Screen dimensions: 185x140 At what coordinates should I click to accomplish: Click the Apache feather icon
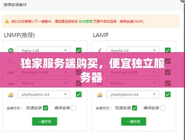[x=100, y=50]
